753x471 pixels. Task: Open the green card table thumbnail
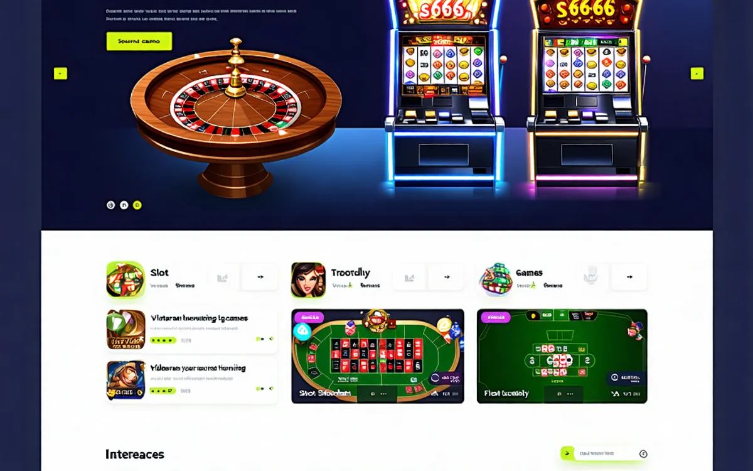click(x=562, y=356)
